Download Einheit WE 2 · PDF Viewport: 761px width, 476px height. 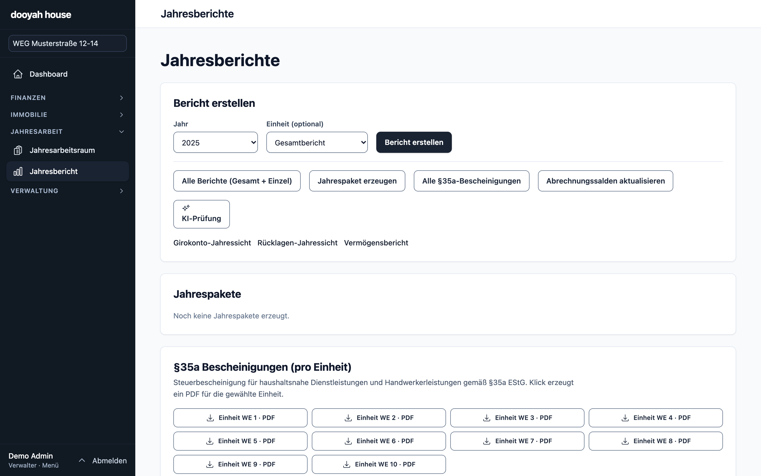379,418
